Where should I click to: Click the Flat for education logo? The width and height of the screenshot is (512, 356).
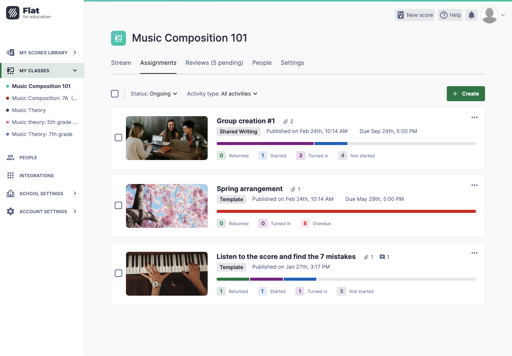coord(28,13)
